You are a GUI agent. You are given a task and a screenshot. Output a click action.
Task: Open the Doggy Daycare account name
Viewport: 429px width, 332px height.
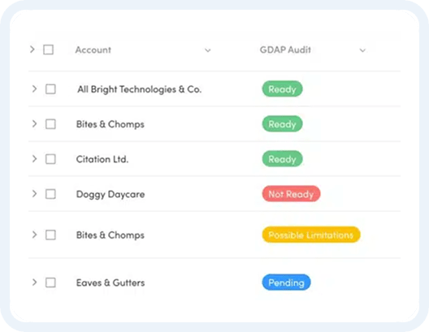pos(110,194)
